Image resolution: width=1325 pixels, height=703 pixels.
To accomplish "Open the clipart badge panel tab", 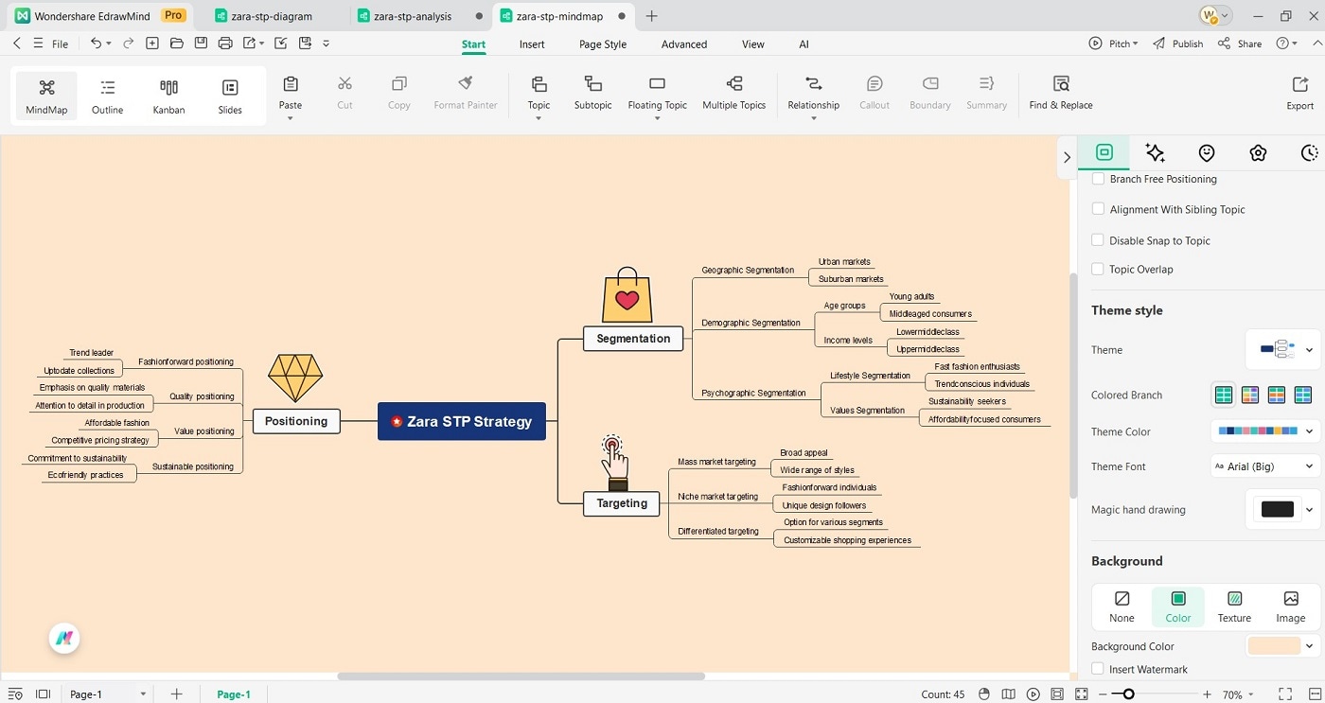I will click(x=1258, y=153).
